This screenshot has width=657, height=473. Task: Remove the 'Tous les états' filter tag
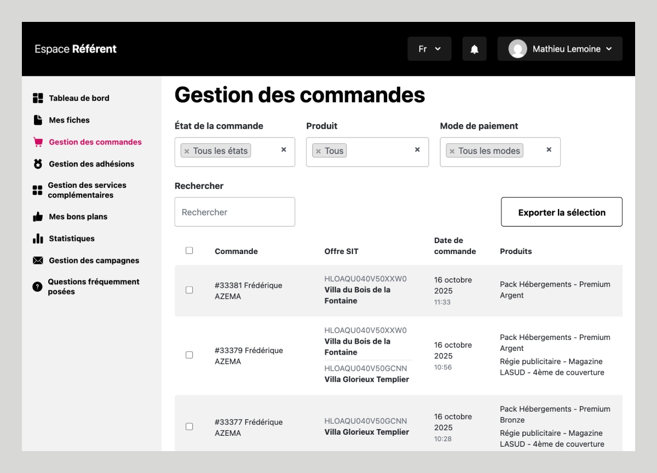[187, 151]
